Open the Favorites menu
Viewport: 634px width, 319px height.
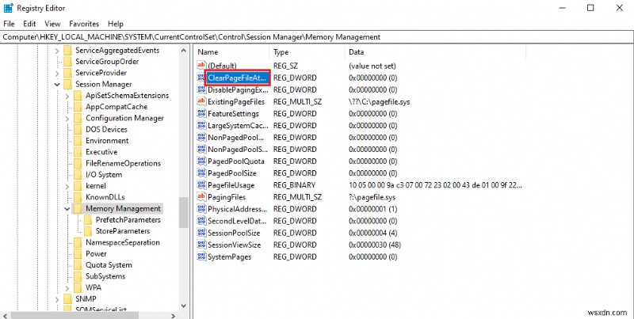coord(84,24)
